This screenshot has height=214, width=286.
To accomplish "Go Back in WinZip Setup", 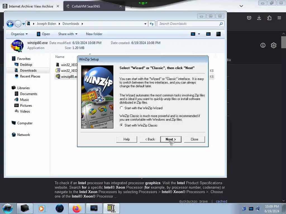I will [x=150, y=139].
